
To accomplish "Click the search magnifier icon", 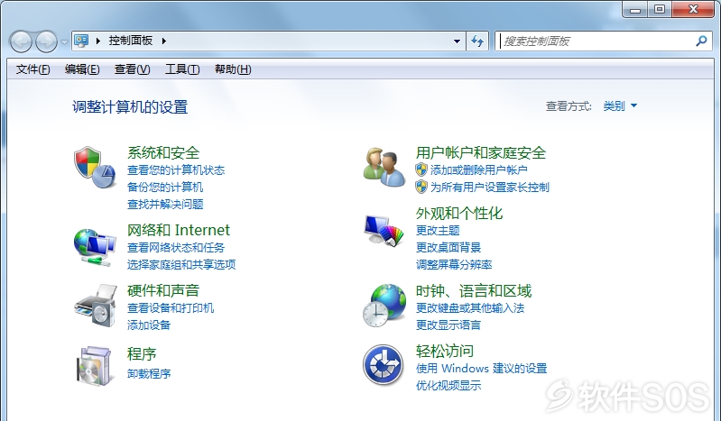I will [701, 41].
